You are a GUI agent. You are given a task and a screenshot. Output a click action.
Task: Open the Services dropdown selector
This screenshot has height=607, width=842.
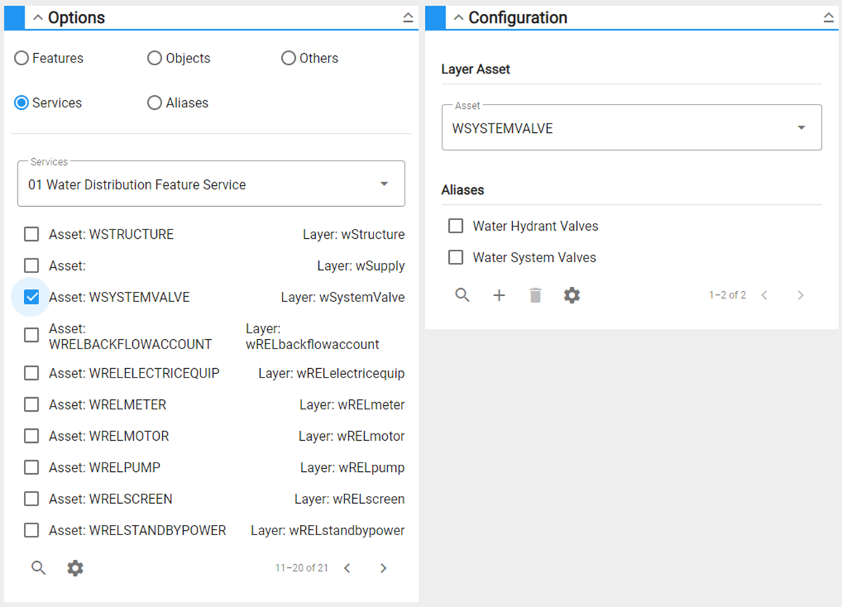coord(384,184)
